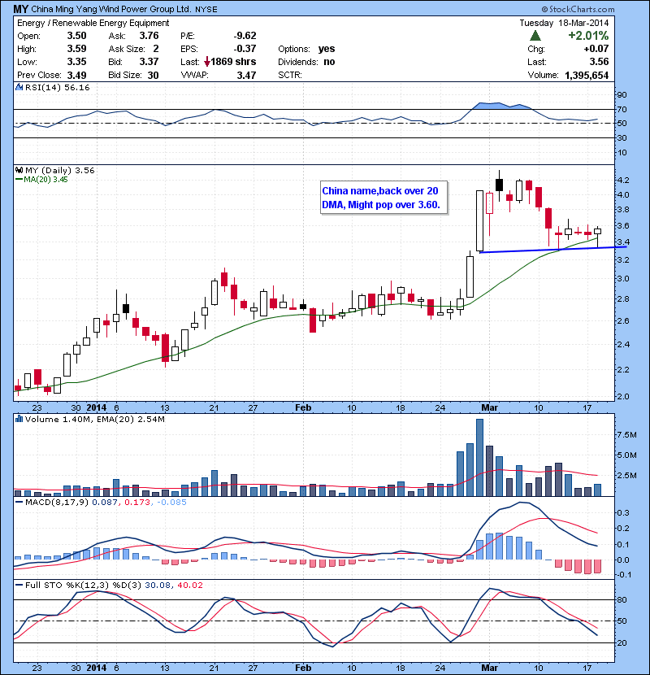
Task: Click the Bid price 3.37
Action: tap(149, 62)
